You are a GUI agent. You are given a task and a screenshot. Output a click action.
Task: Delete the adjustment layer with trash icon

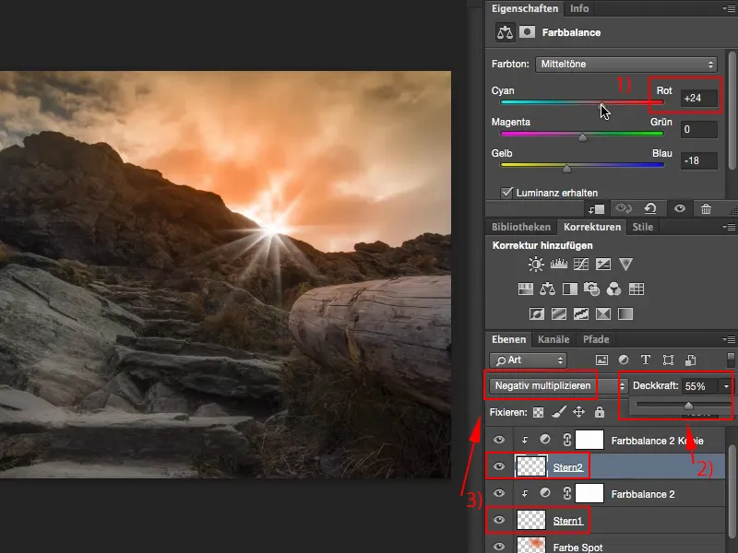click(x=706, y=209)
